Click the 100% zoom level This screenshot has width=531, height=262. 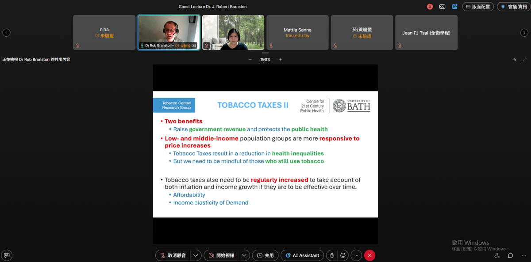tap(265, 60)
